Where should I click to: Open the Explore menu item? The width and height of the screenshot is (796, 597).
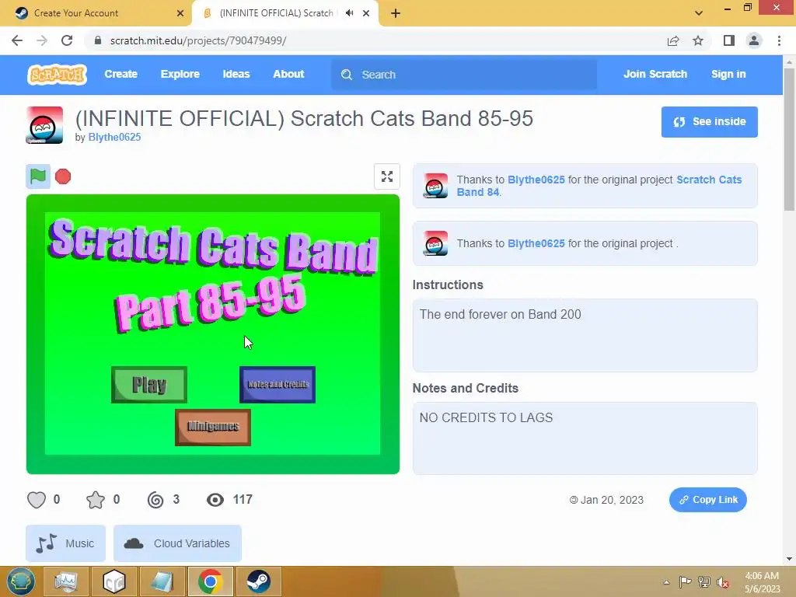(180, 74)
